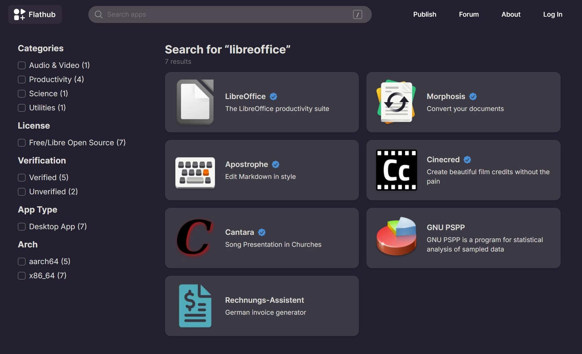Open the Morphosis converter app icon
The height and width of the screenshot is (354, 582).
pyautogui.click(x=396, y=102)
